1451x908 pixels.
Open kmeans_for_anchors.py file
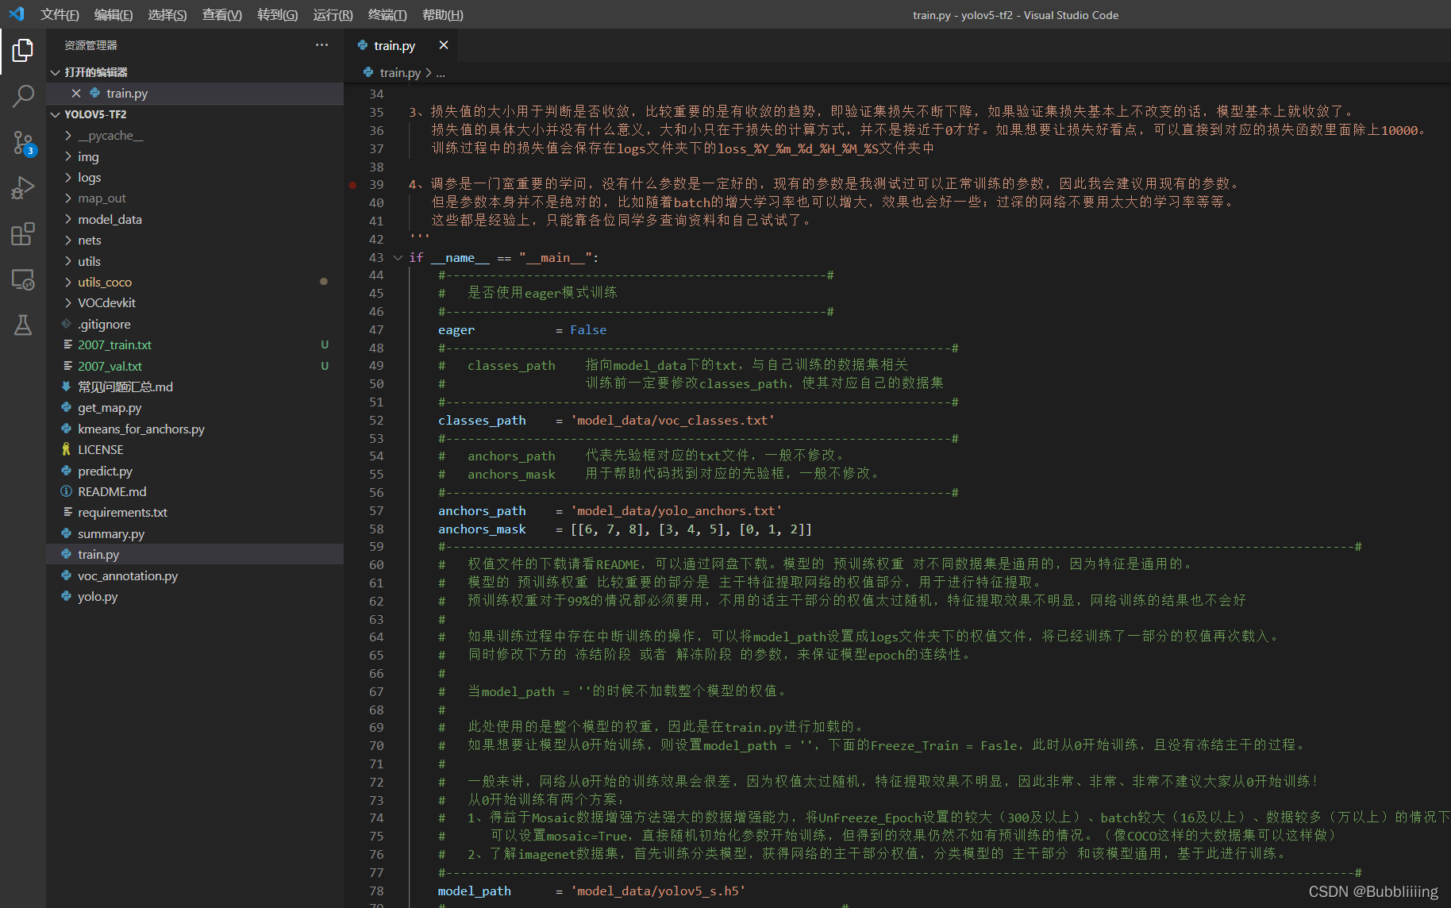click(x=194, y=429)
